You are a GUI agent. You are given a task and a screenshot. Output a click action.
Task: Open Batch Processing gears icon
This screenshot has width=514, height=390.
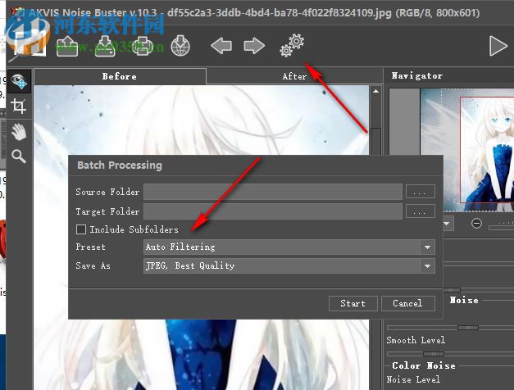[292, 45]
